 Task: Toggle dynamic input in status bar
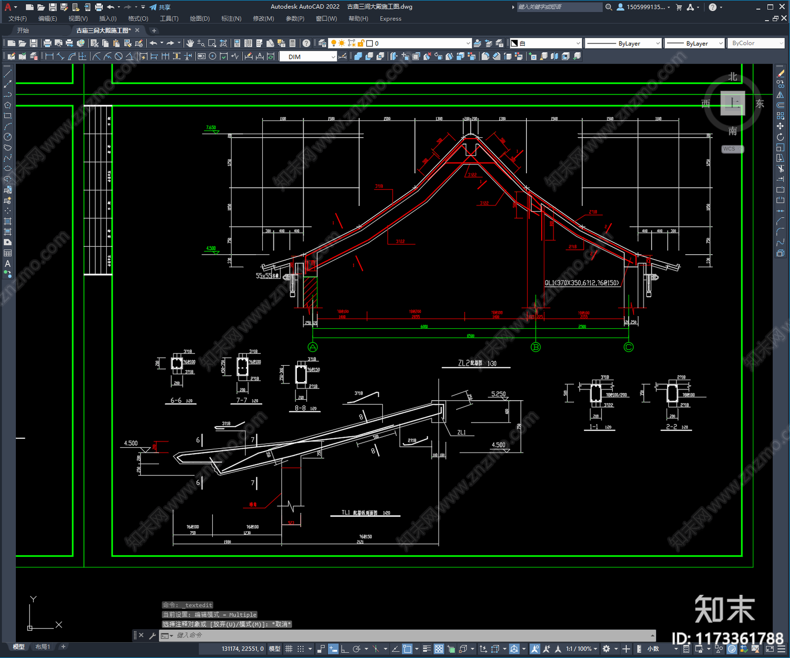[x=333, y=649]
